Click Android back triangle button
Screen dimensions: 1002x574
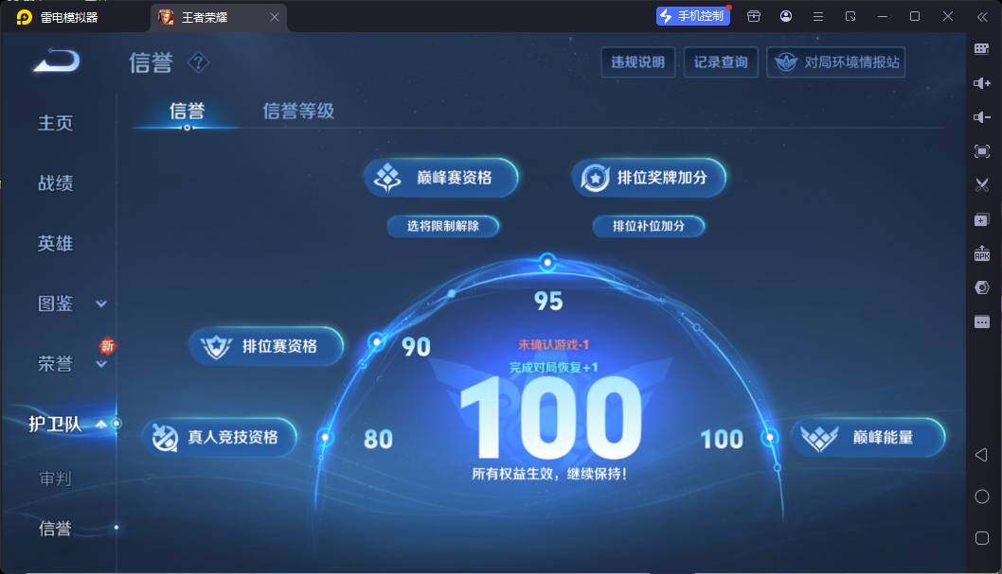tap(981, 455)
